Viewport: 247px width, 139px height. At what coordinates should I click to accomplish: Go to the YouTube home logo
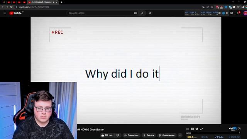pos(15,13)
